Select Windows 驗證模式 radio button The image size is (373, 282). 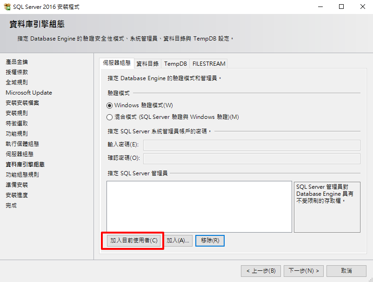(109, 105)
